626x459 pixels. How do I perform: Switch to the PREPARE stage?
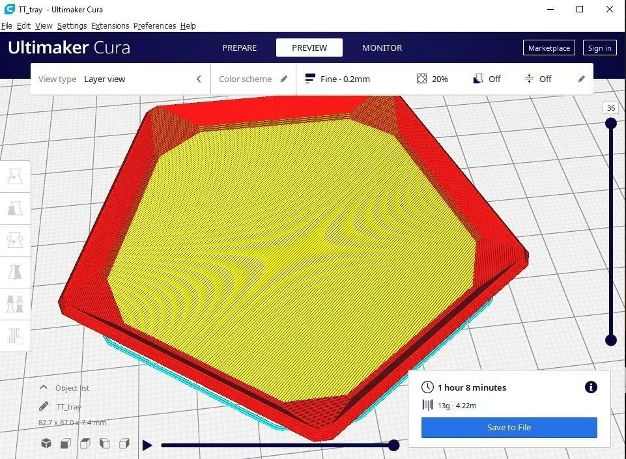[x=240, y=48]
